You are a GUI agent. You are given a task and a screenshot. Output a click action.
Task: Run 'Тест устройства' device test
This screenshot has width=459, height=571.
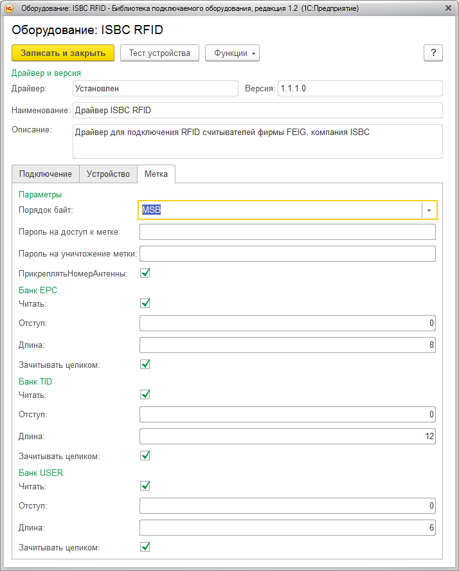pyautogui.click(x=159, y=53)
